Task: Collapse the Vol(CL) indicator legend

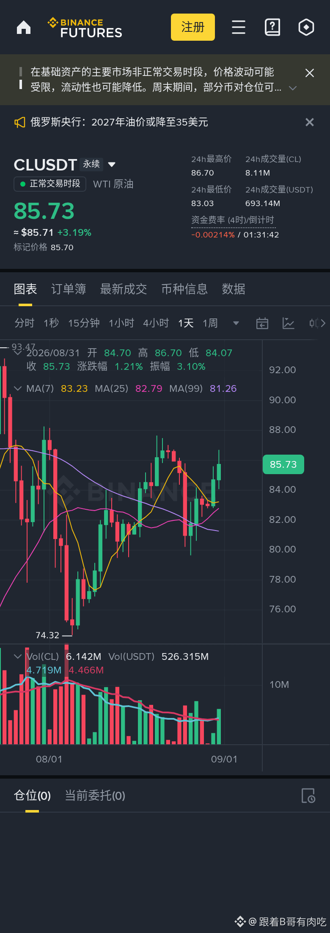Action: click(18, 656)
